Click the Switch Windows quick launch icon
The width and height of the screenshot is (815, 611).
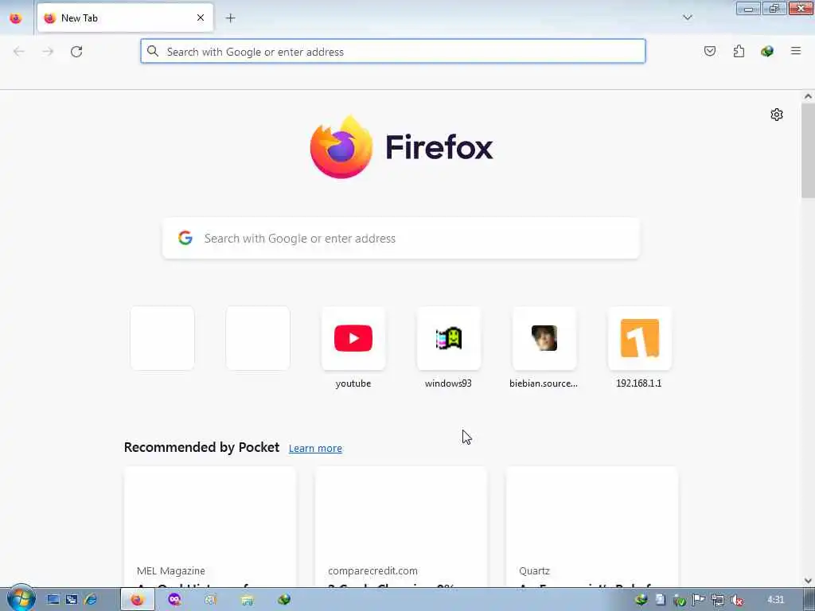click(72, 600)
